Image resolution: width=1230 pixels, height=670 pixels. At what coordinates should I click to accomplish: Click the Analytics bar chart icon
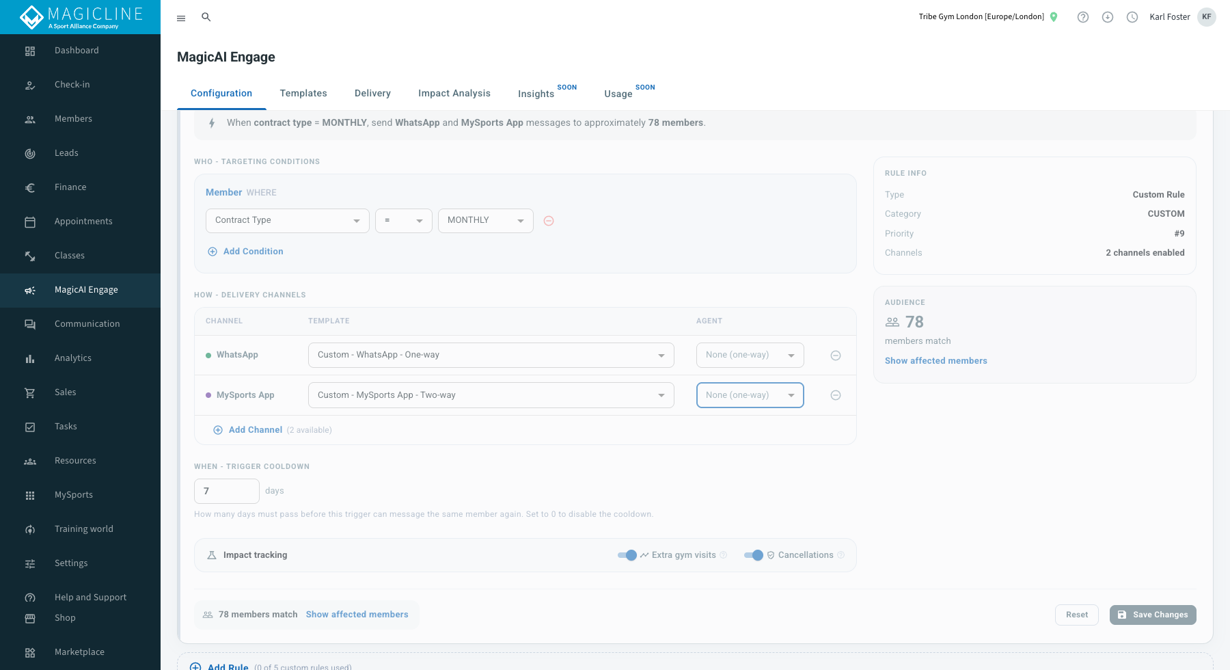(x=30, y=358)
